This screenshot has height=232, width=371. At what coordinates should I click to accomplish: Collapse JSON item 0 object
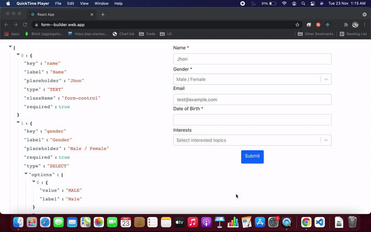click(18, 55)
